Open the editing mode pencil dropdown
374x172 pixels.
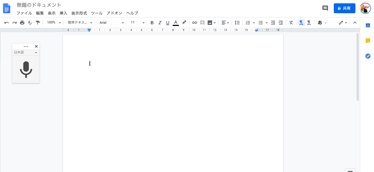point(343,23)
